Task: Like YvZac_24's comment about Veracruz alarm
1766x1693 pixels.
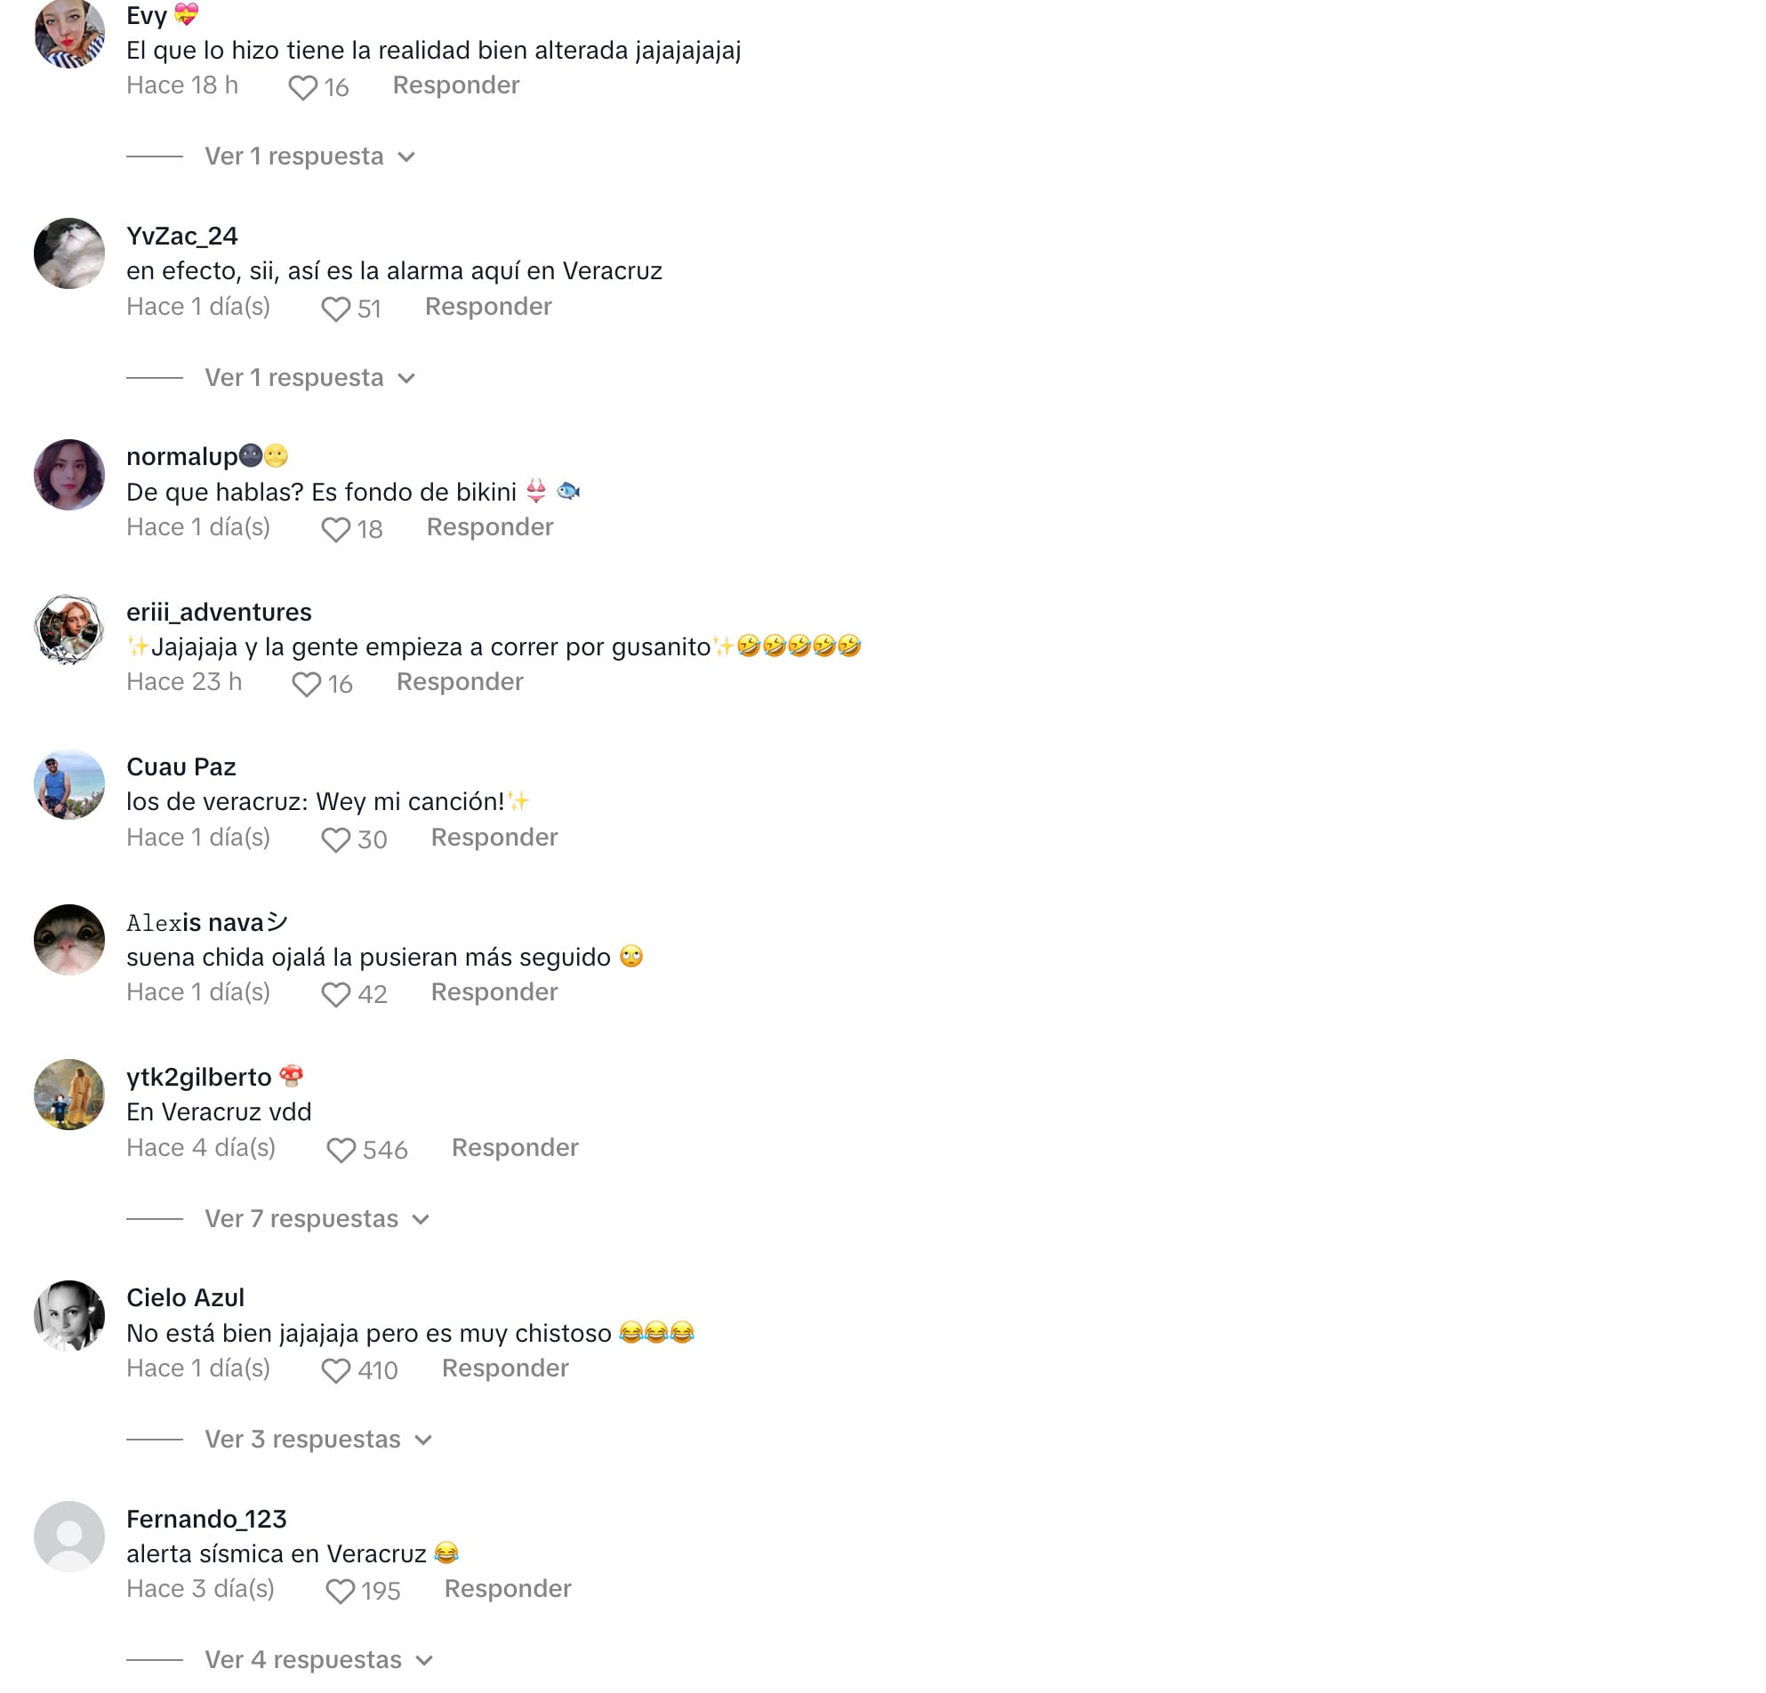Action: coord(336,309)
